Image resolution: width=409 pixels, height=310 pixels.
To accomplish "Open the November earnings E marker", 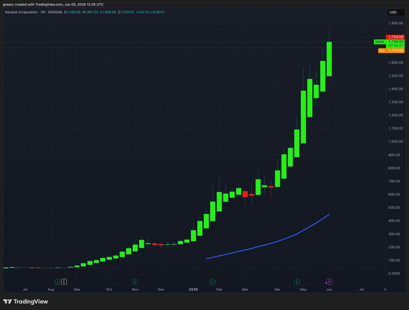I will click(x=135, y=282).
